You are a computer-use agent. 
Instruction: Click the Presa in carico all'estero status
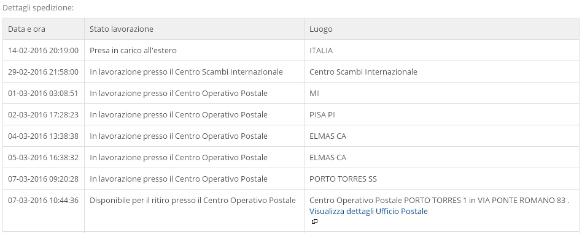tap(133, 50)
